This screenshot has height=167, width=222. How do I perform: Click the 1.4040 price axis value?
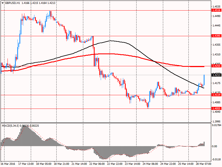click(x=217, y=112)
